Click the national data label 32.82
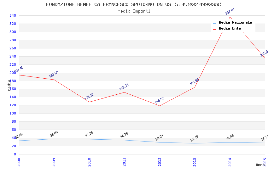 click(x=19, y=136)
